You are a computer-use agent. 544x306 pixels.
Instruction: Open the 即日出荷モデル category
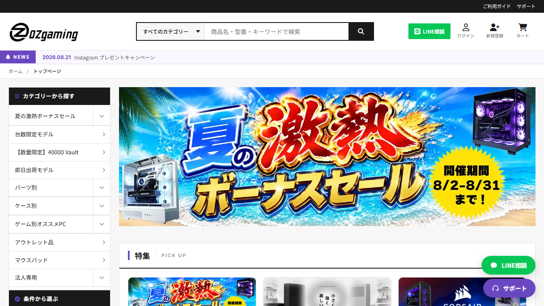(x=59, y=170)
